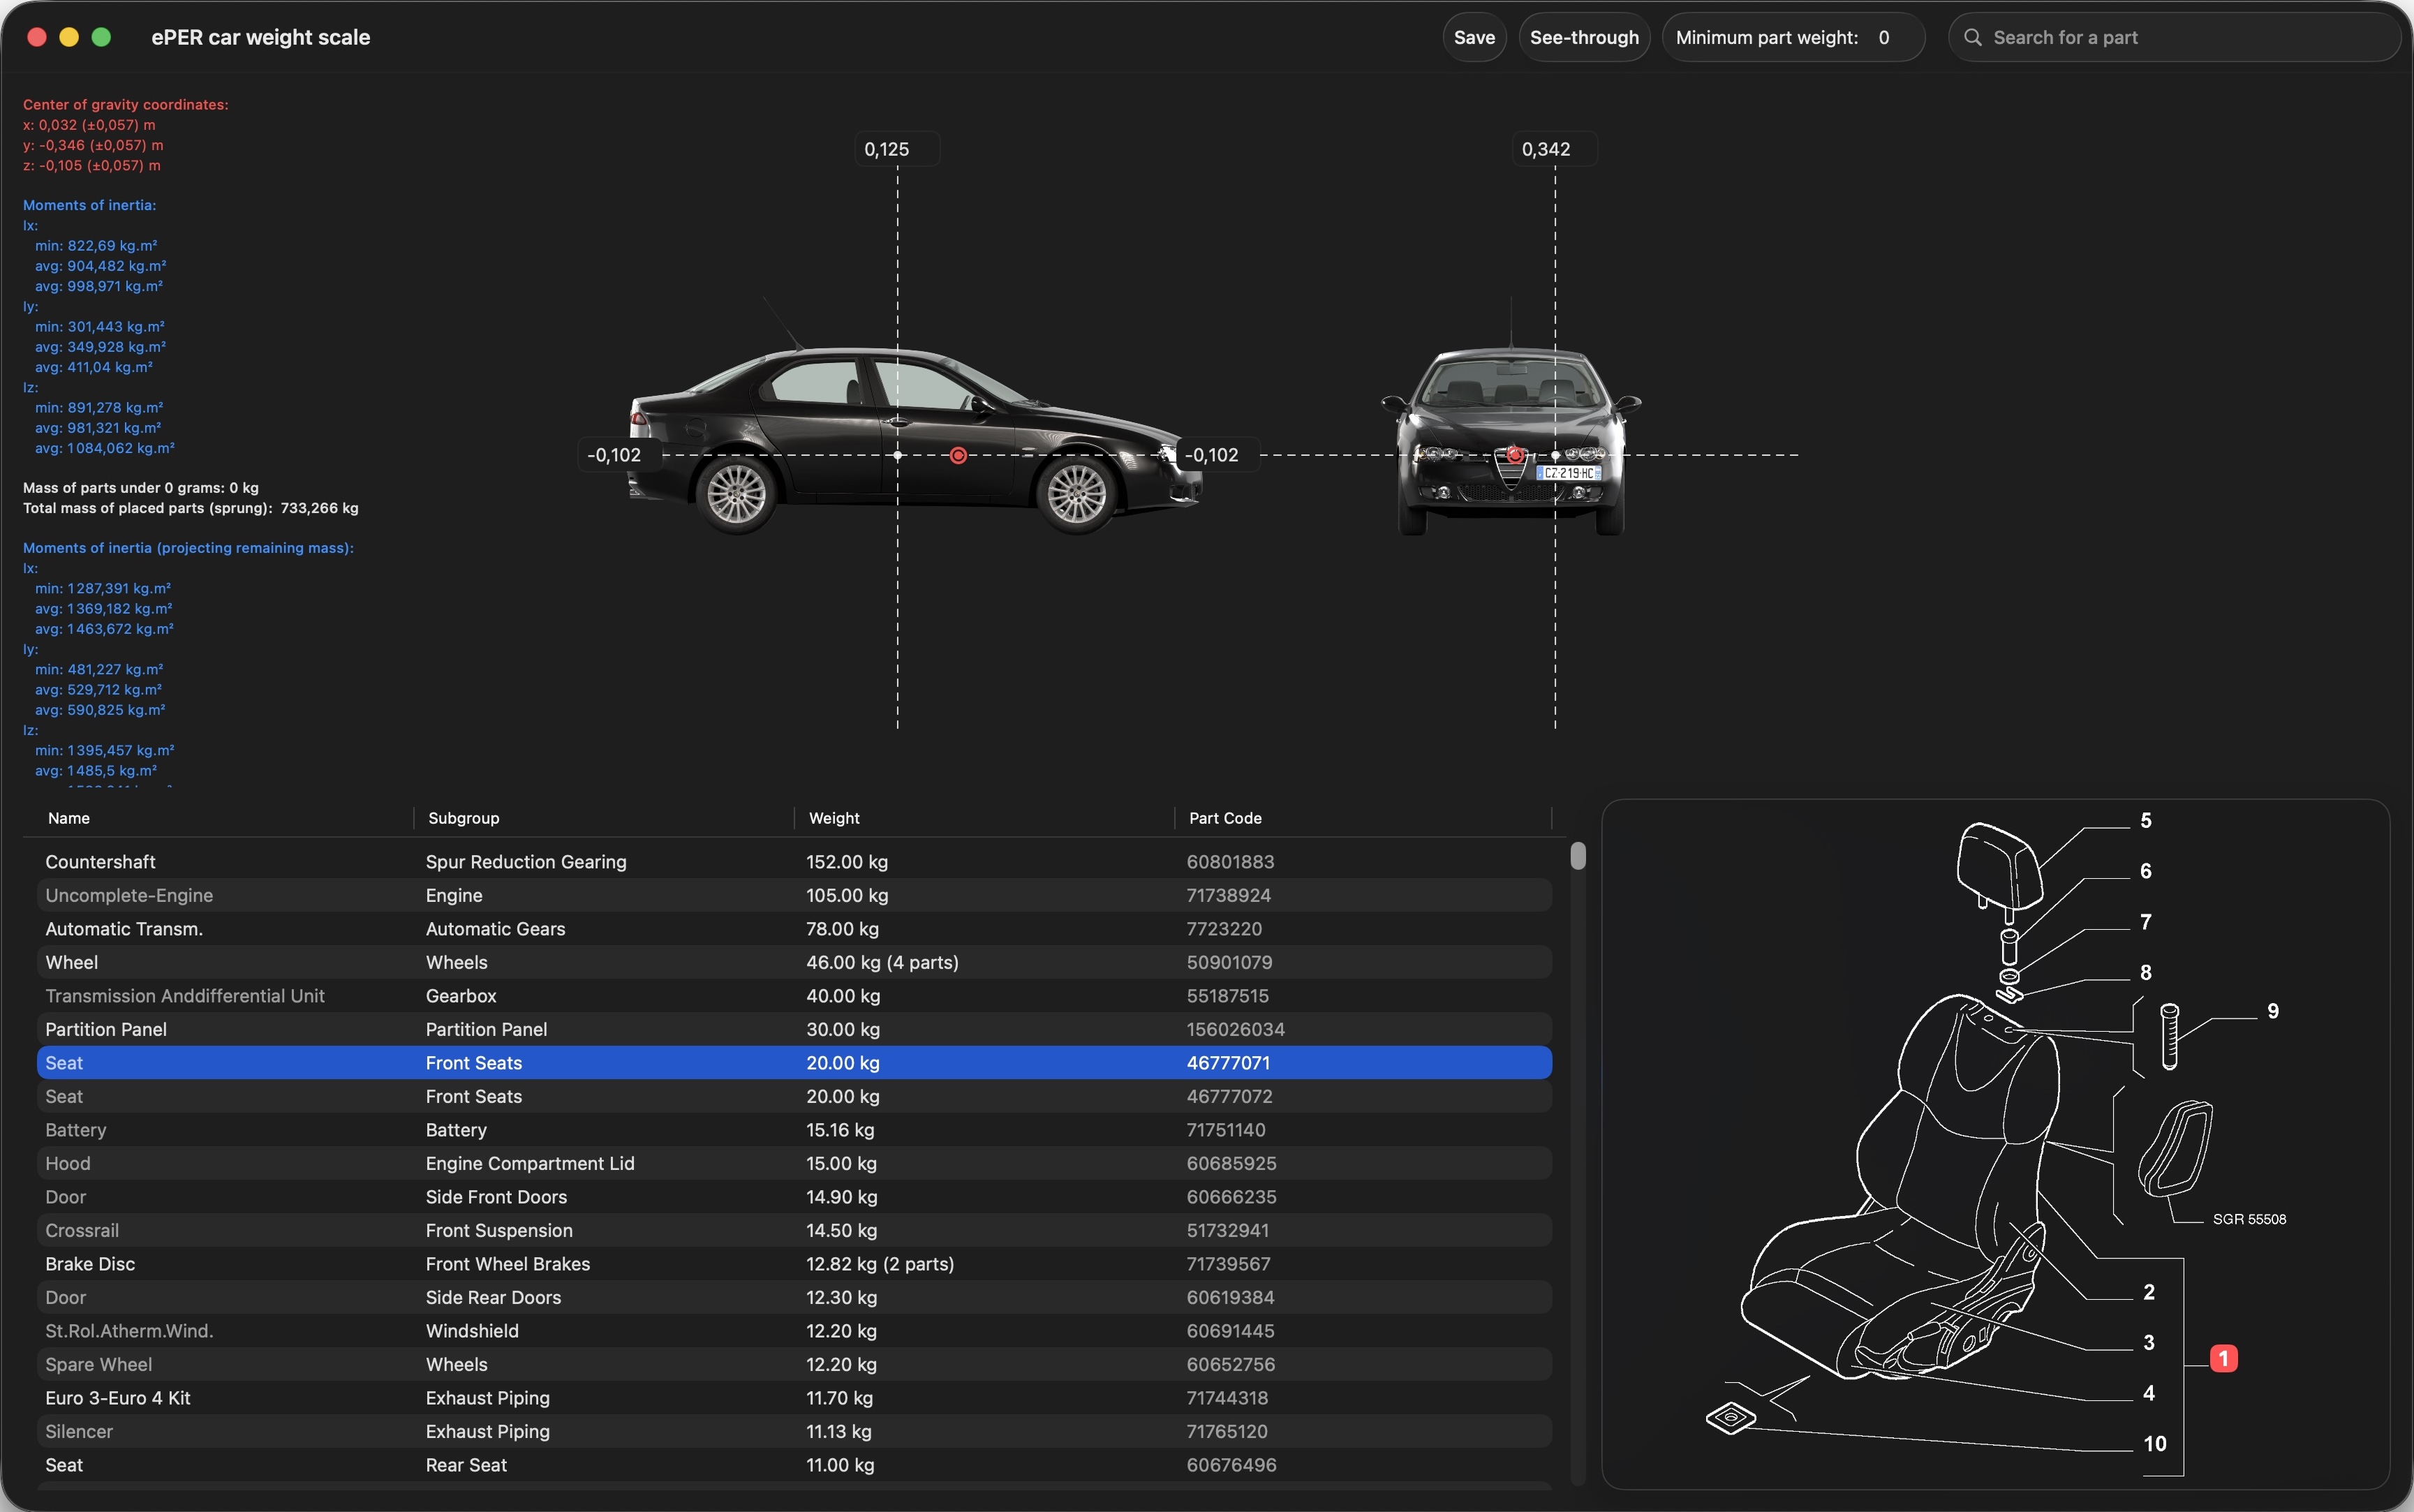
Task: Click the green fullscreen window button
Action: (x=101, y=37)
